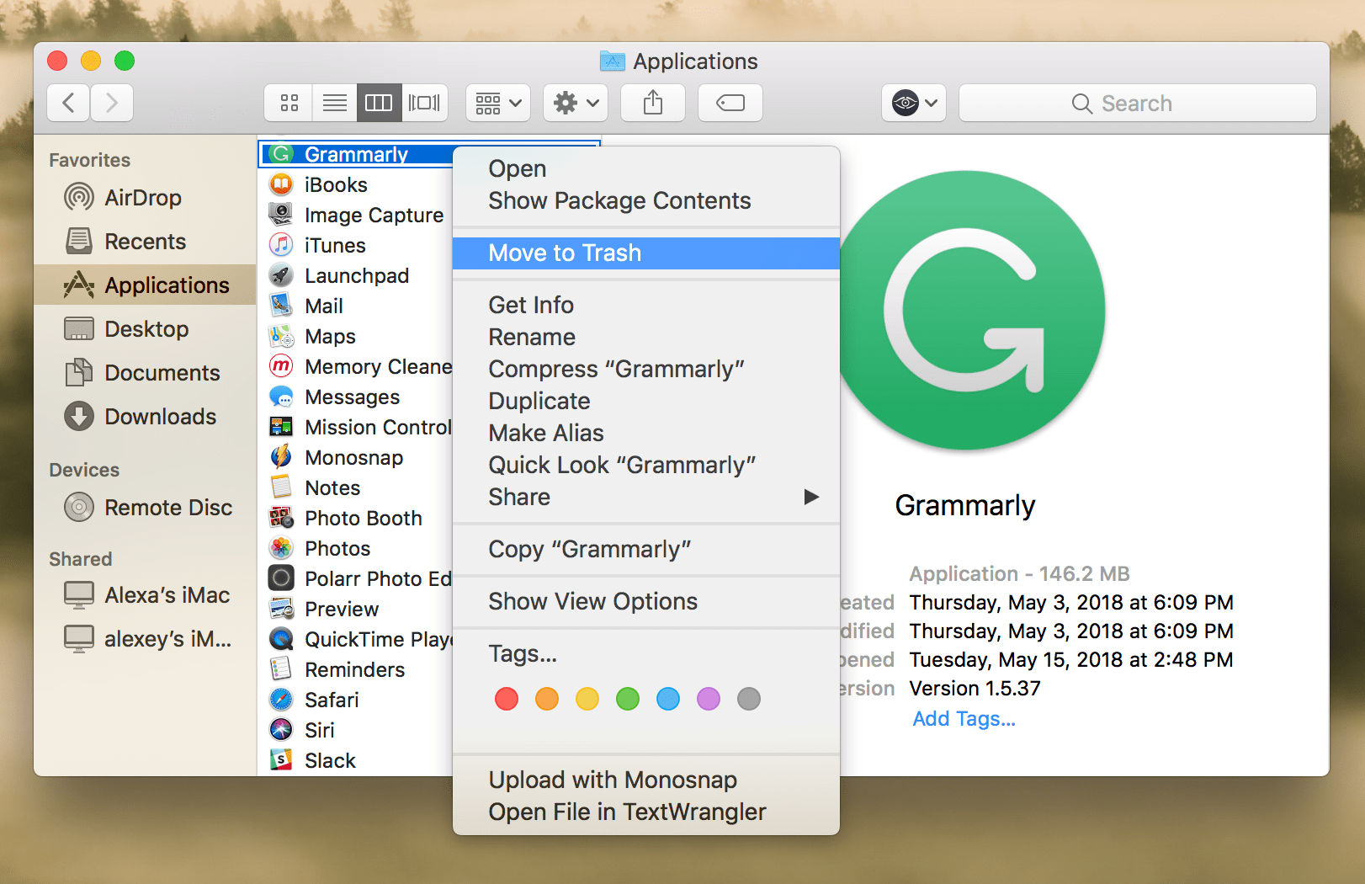Apply the blue tag color
1365x884 pixels.
pos(668,699)
